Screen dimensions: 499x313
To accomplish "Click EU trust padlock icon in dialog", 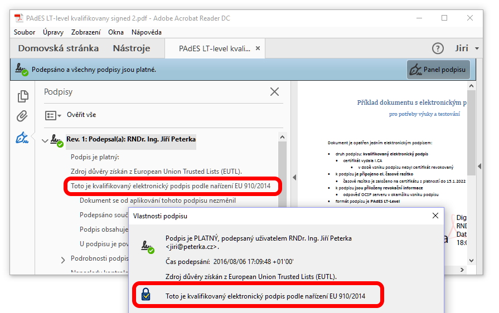I will [146, 294].
